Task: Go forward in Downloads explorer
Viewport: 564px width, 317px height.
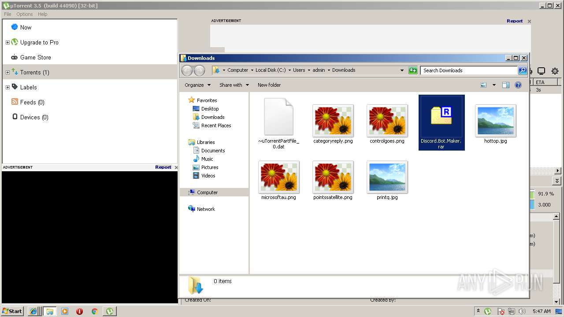Action: (x=199, y=70)
